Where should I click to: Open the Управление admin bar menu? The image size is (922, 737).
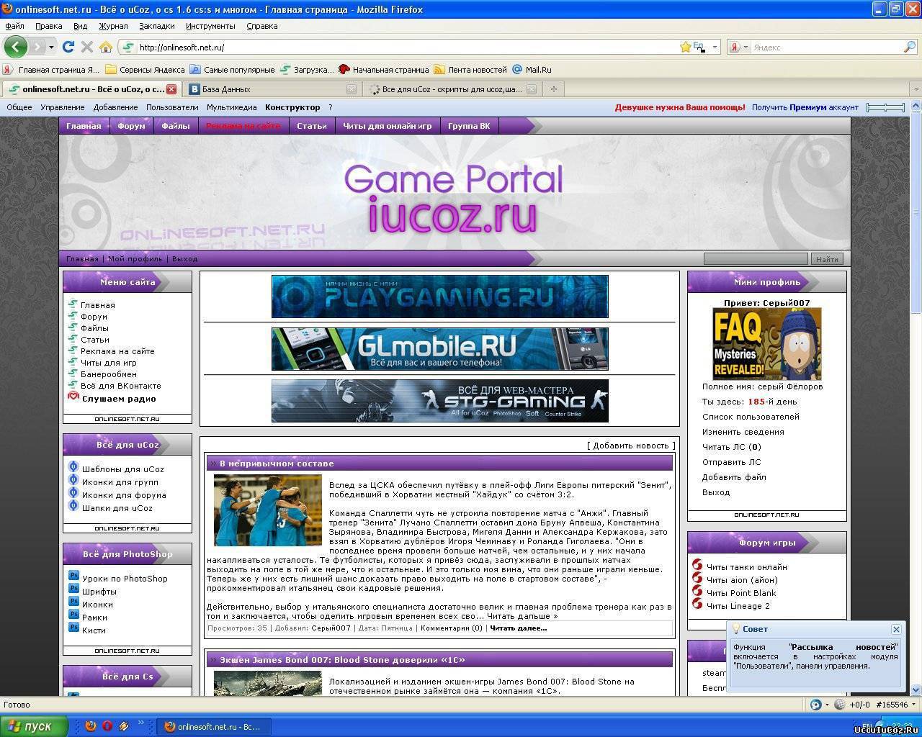point(63,107)
